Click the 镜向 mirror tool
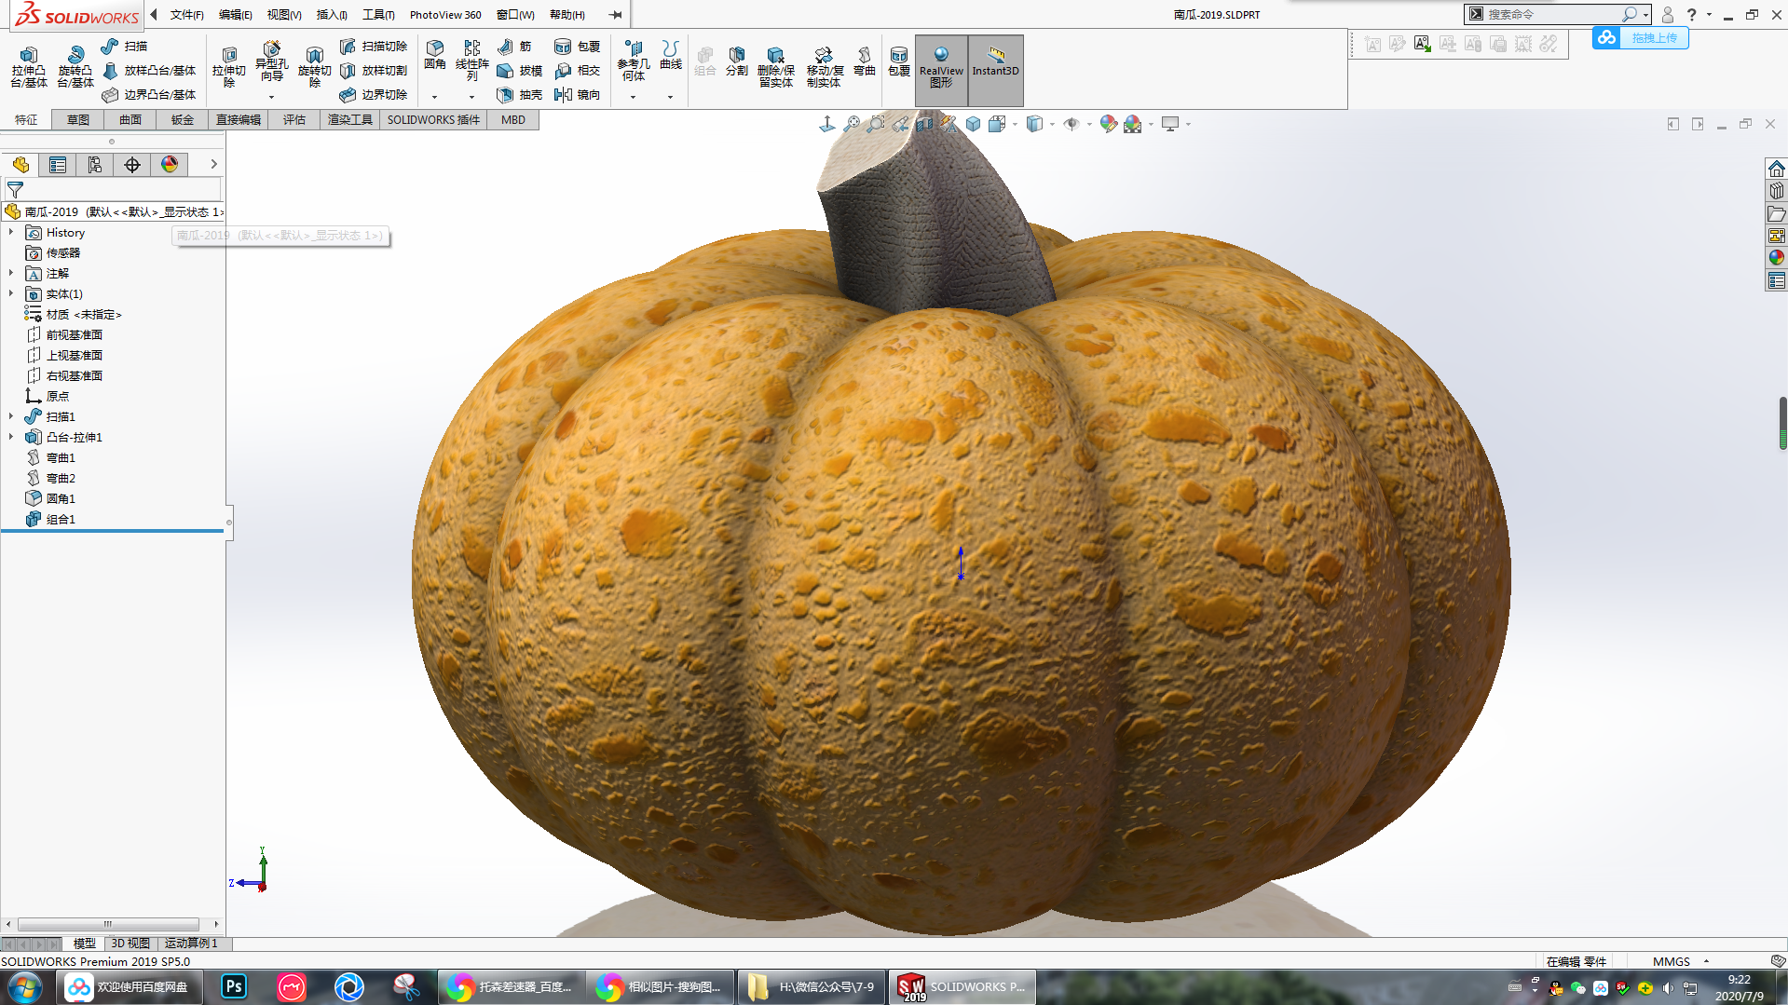The image size is (1788, 1005). click(577, 94)
